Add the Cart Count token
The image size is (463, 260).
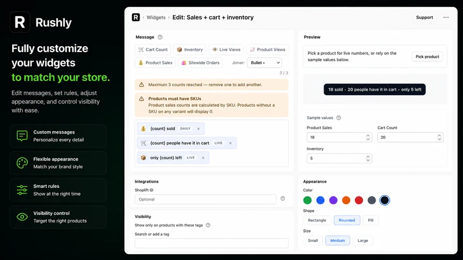coord(153,50)
